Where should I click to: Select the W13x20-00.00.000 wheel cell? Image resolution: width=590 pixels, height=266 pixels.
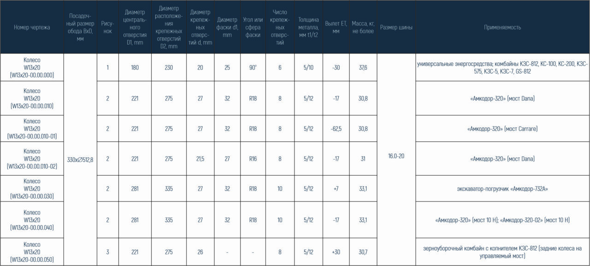point(32,67)
